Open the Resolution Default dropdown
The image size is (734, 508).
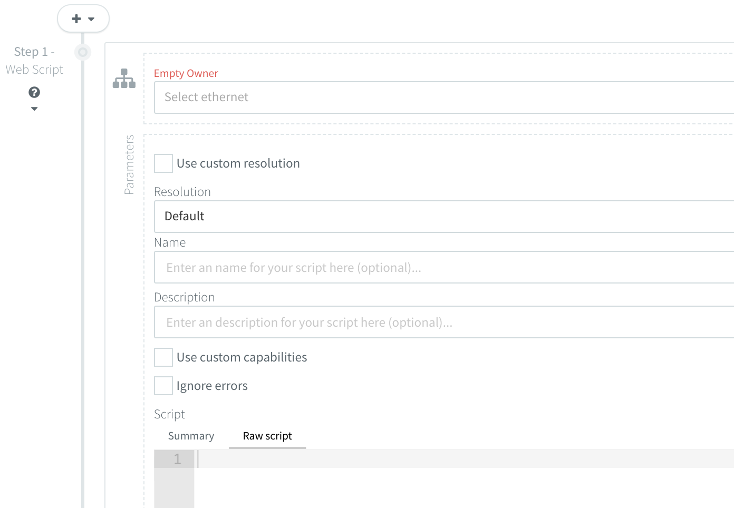click(443, 217)
